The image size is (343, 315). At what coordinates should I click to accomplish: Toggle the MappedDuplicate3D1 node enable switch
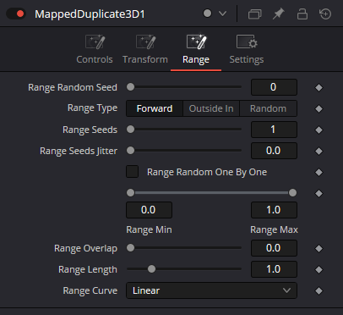click(x=16, y=14)
